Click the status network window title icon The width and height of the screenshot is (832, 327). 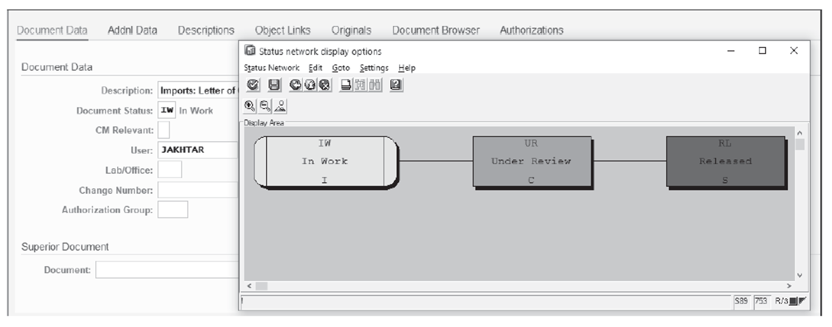pos(250,51)
